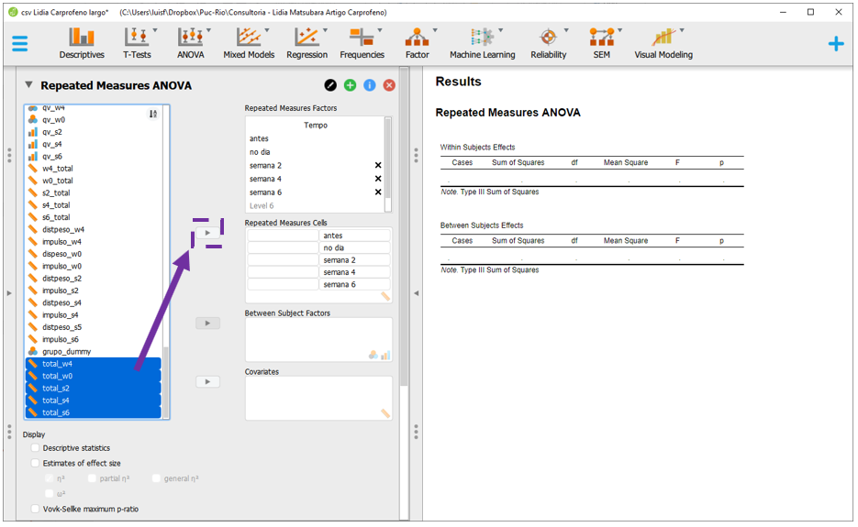Open the ANOVA ribbon menu

[x=191, y=42]
